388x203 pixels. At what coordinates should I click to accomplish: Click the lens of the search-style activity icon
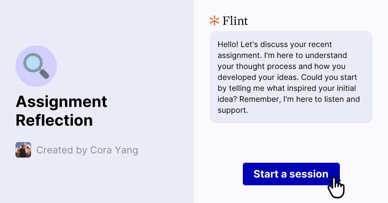click(33, 63)
